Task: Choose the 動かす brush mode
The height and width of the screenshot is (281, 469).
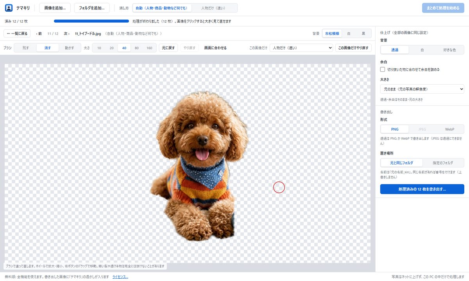Action: 70,48
